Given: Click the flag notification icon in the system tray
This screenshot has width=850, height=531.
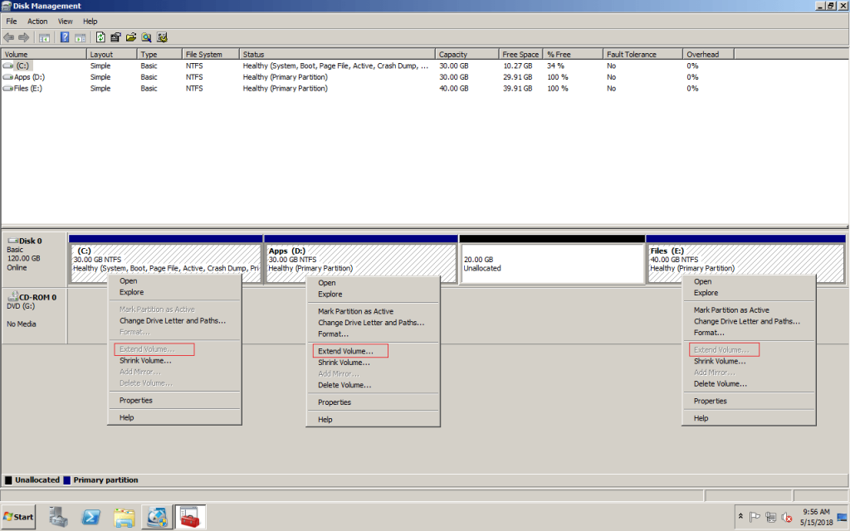Looking at the screenshot, I should tap(755, 517).
